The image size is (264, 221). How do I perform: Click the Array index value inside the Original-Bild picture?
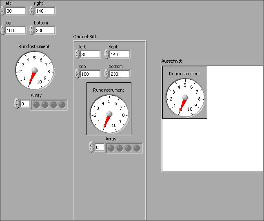coord(100,147)
